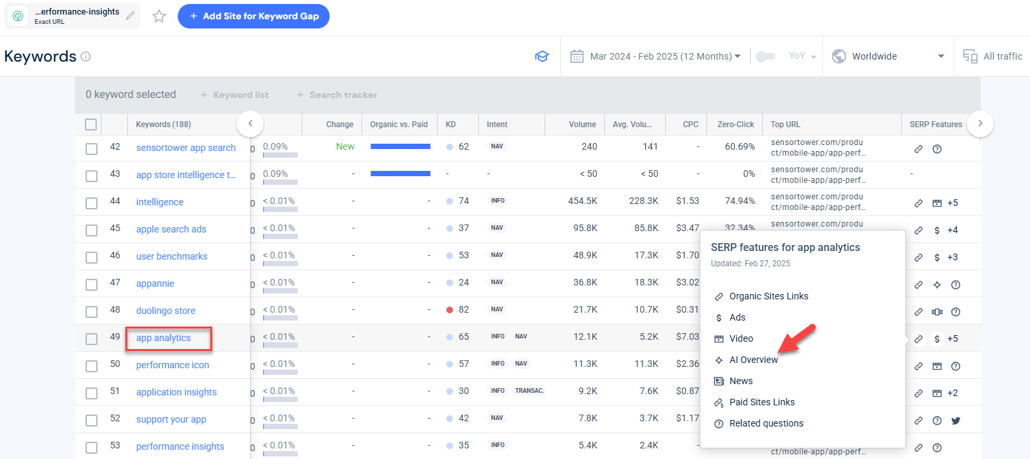Viewport: 1030px width, 459px height.
Task: Enable the YoY comparison toggle
Action: pos(766,56)
